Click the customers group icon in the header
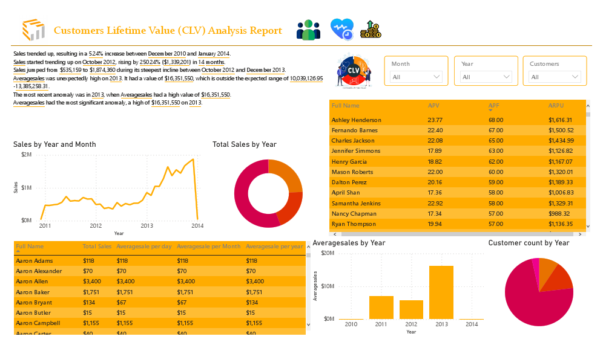 [308, 28]
